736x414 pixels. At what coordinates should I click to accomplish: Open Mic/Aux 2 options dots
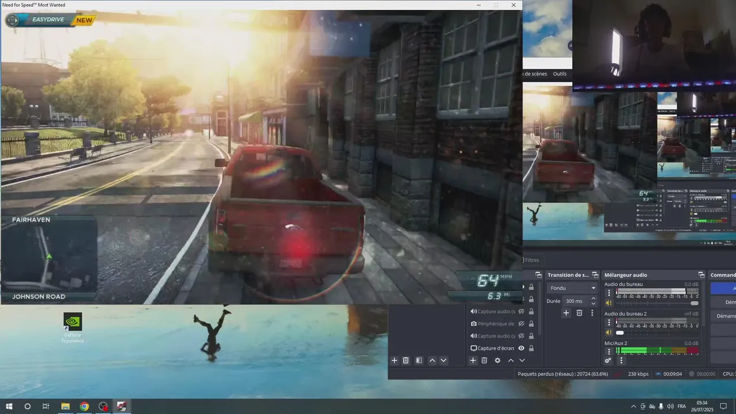click(609, 351)
